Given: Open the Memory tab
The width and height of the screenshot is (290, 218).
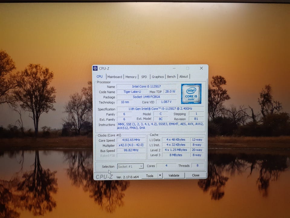Looking at the screenshot, I should [131, 77].
